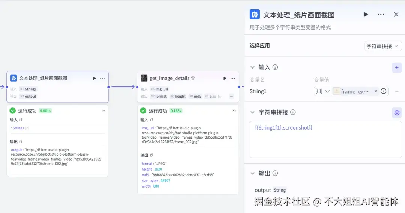
Task: Collapse the 输出 section in side panel
Action: pyautogui.click(x=253, y=173)
